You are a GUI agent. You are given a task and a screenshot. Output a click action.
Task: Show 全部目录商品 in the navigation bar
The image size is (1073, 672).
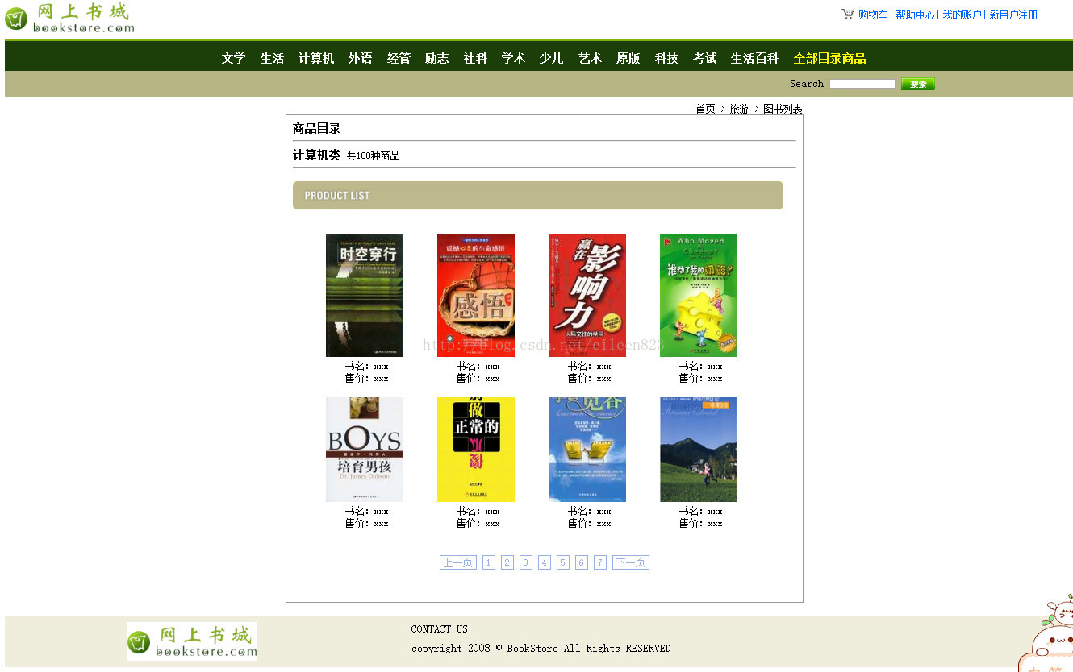click(829, 58)
